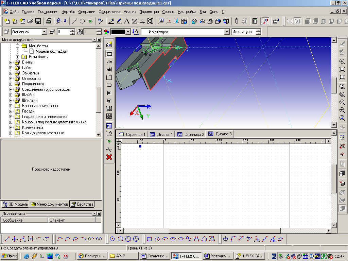Select Соединения трубопроводов library item
This screenshot has height=261, width=348.
[46, 89]
